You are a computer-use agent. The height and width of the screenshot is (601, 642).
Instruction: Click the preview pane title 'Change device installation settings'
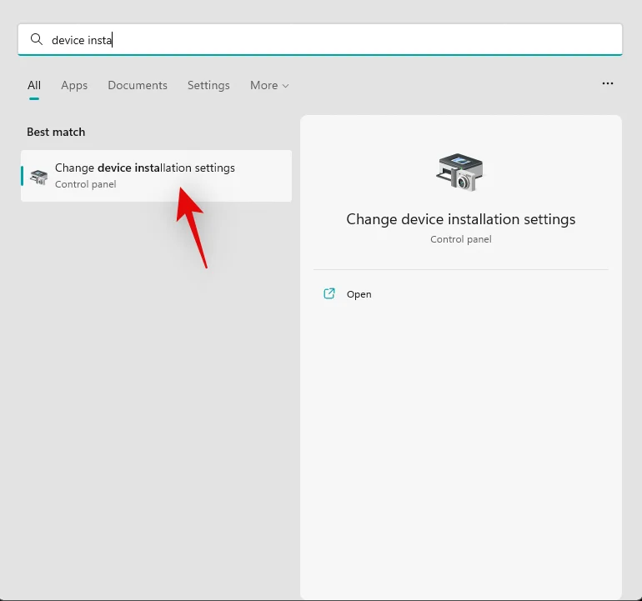460,219
